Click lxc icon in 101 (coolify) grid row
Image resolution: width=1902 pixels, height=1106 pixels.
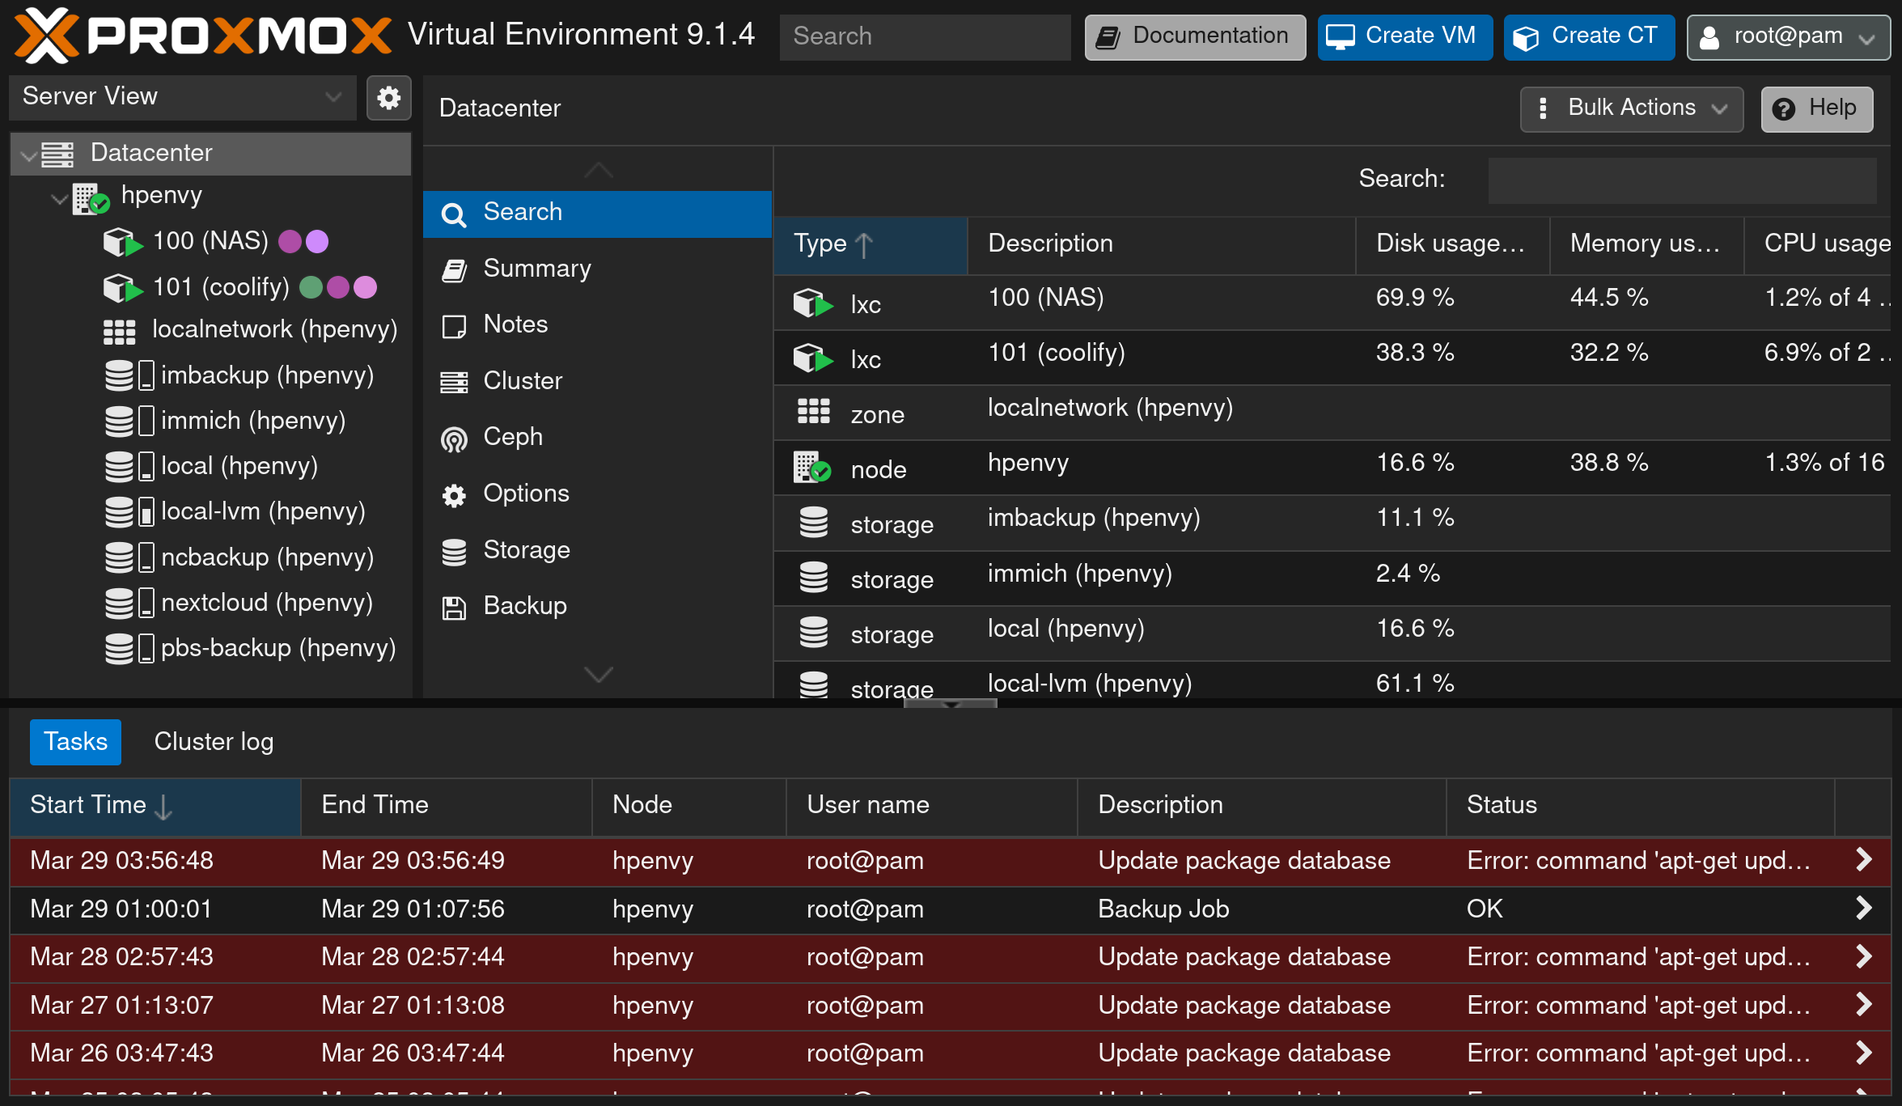[813, 358]
